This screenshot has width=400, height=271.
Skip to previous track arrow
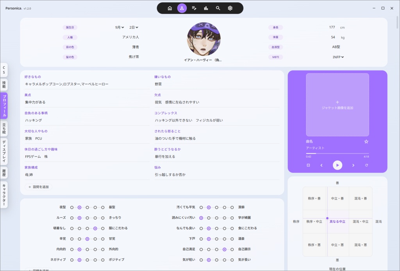pos(321,165)
